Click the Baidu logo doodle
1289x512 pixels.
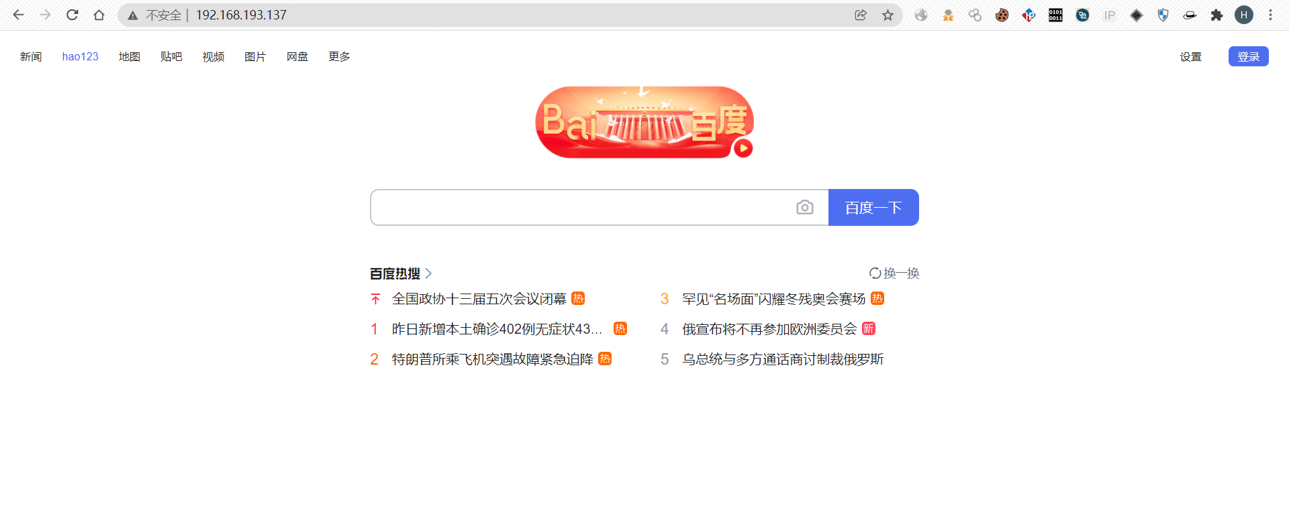[644, 122]
